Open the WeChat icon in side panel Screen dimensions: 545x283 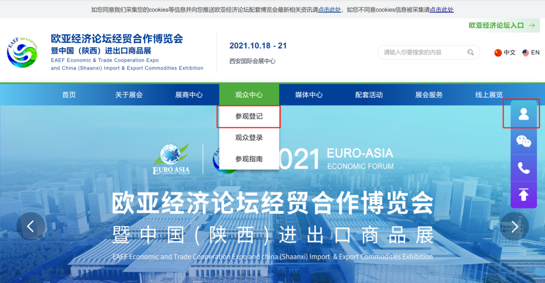coord(523,141)
